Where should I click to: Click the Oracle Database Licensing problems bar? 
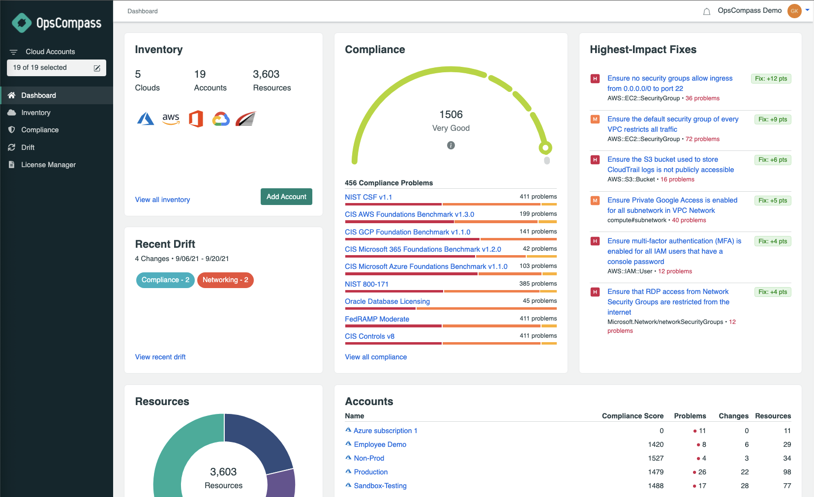(451, 309)
